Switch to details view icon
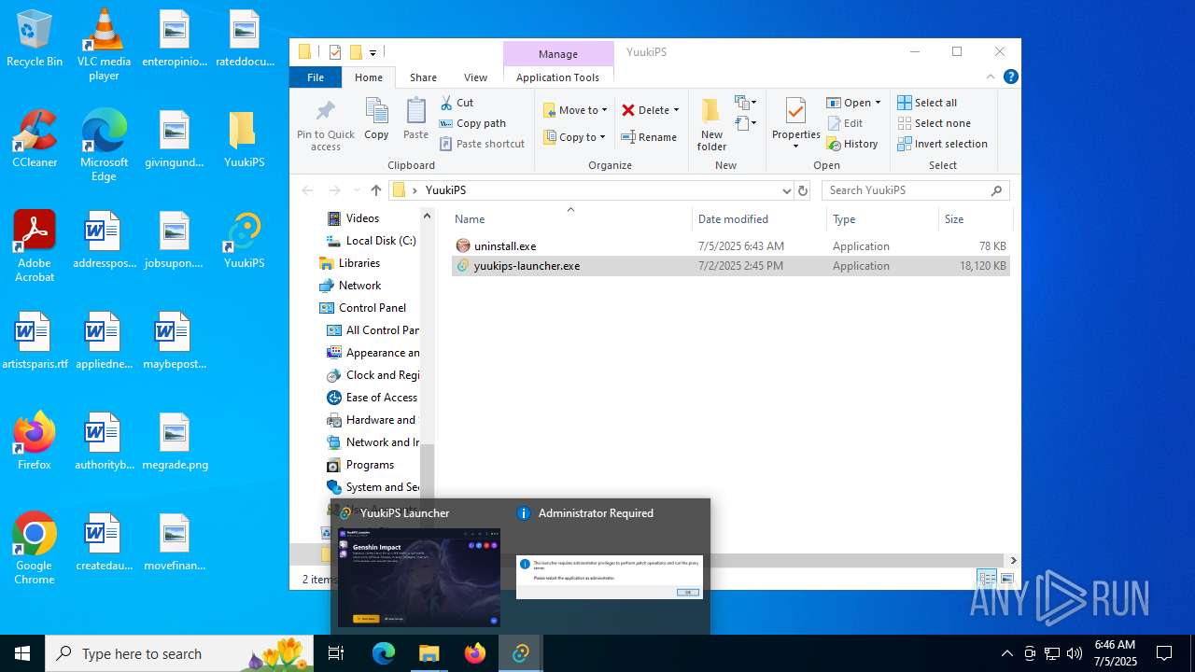 coord(988,579)
